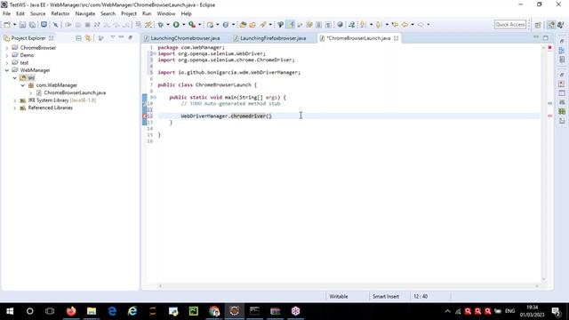Click the New file toolbar icon
Viewport: 569px width, 320px height.
(7, 25)
